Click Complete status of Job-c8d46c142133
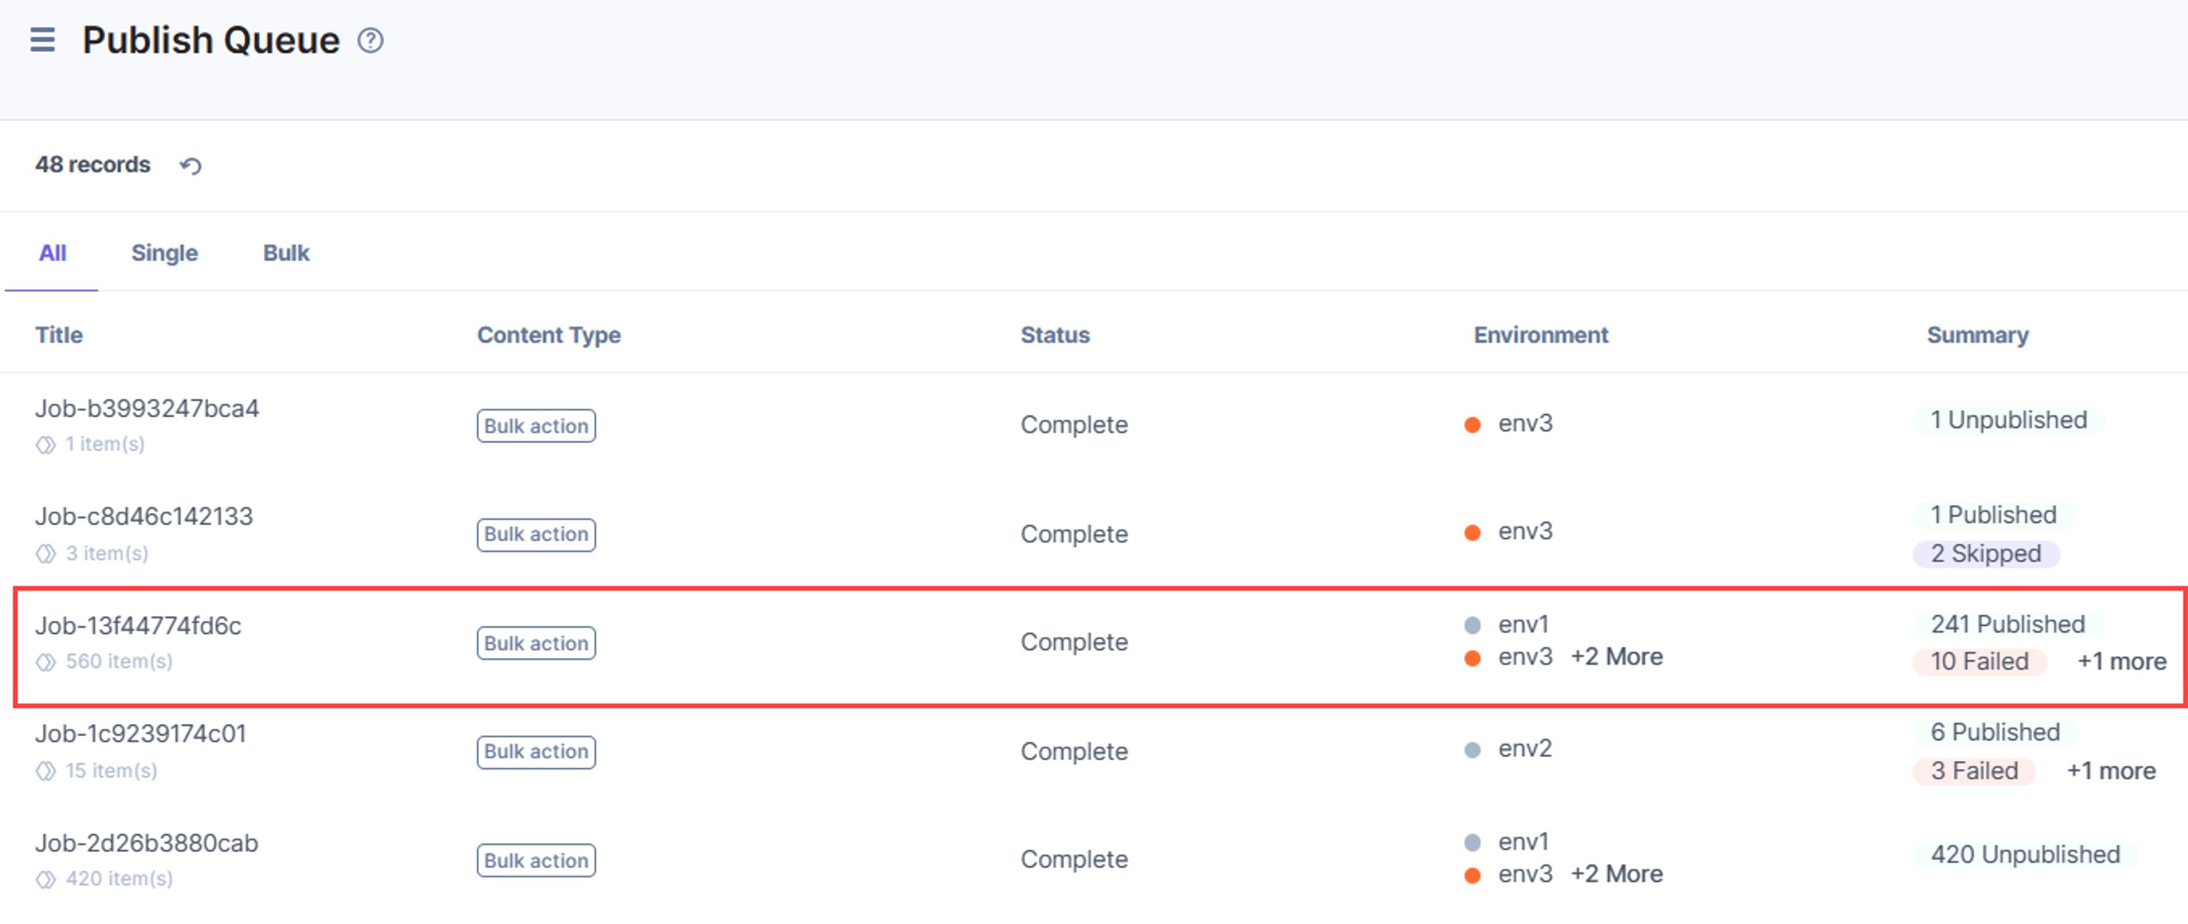2188x924 pixels. click(1073, 535)
